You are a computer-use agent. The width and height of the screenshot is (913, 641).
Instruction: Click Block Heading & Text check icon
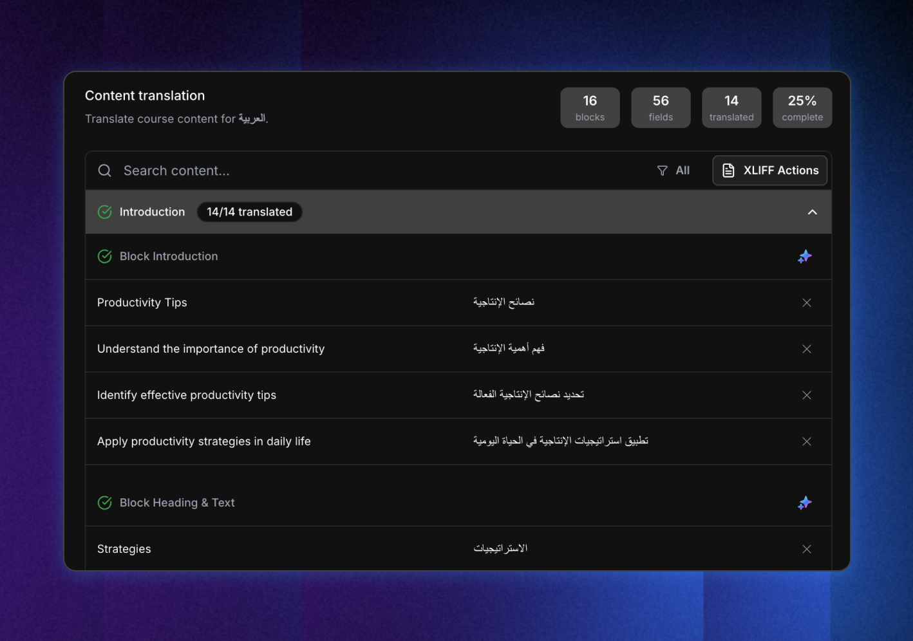point(104,503)
